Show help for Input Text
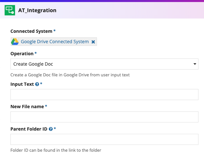The image size is (204, 166). (x=37, y=84)
